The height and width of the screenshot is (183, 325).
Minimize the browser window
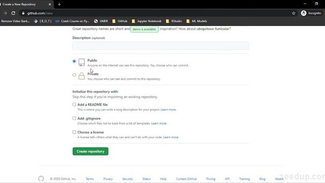305,4
